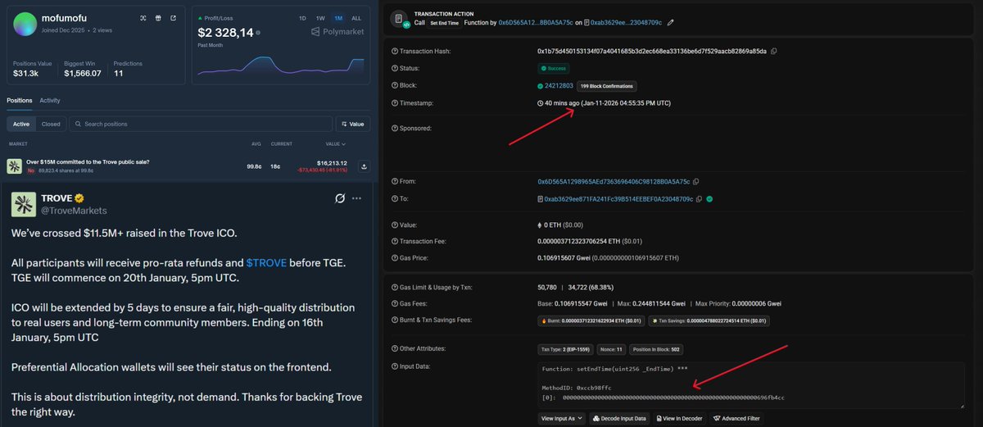Screen dimensions: 983x427
Task: Open the external-link share icon in profile header
Action: pyautogui.click(x=174, y=17)
